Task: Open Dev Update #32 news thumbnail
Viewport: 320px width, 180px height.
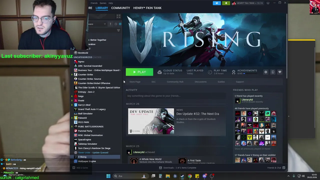Action: 151,121
